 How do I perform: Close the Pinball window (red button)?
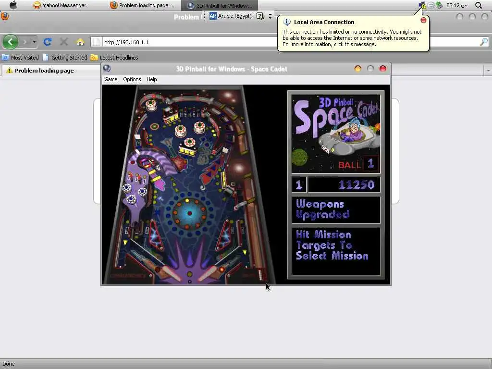pyautogui.click(x=383, y=69)
